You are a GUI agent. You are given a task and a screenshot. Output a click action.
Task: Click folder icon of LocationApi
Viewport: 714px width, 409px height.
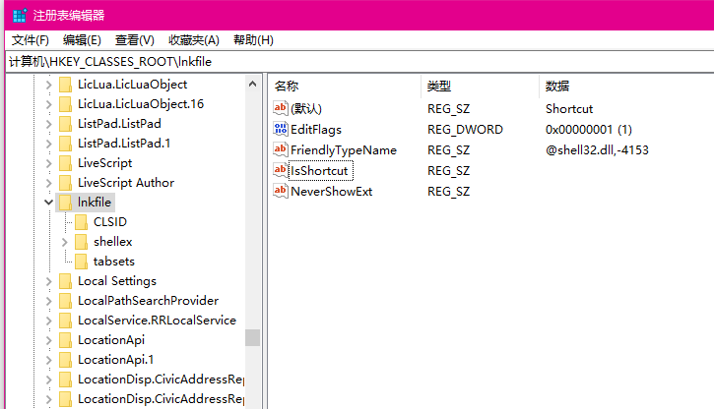66,340
